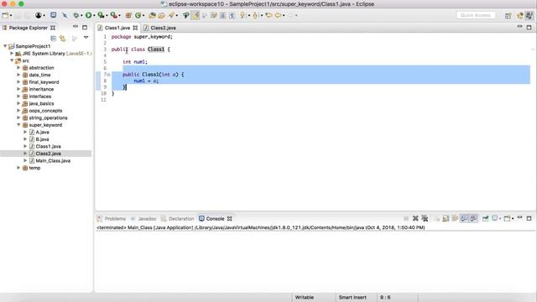Image resolution: width=537 pixels, height=302 pixels.
Task: Click the Coverage run icon
Action: point(101,15)
